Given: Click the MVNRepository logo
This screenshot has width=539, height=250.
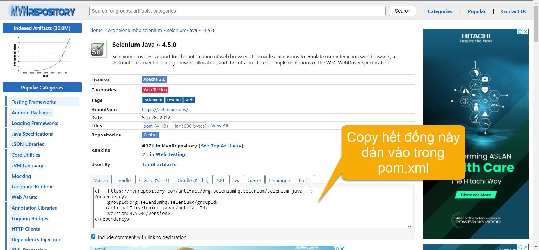Looking at the screenshot, I should [x=42, y=11].
